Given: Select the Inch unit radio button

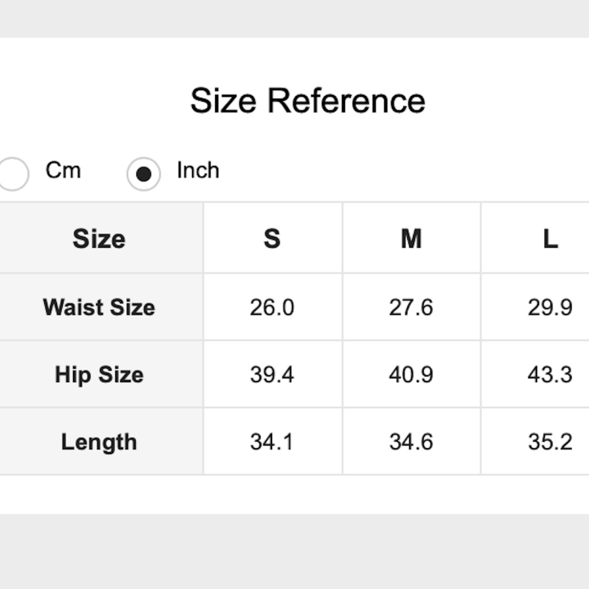Looking at the screenshot, I should (x=143, y=174).
